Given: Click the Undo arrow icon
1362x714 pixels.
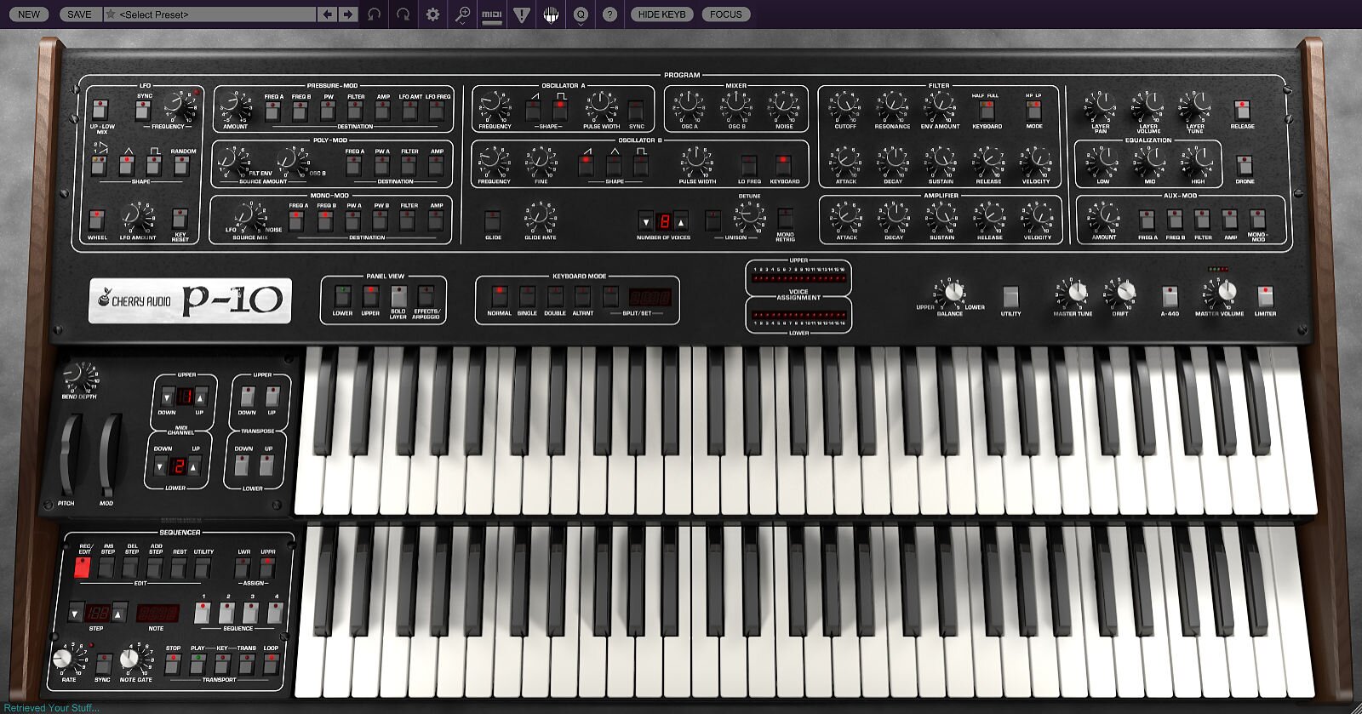Looking at the screenshot, I should 374,14.
